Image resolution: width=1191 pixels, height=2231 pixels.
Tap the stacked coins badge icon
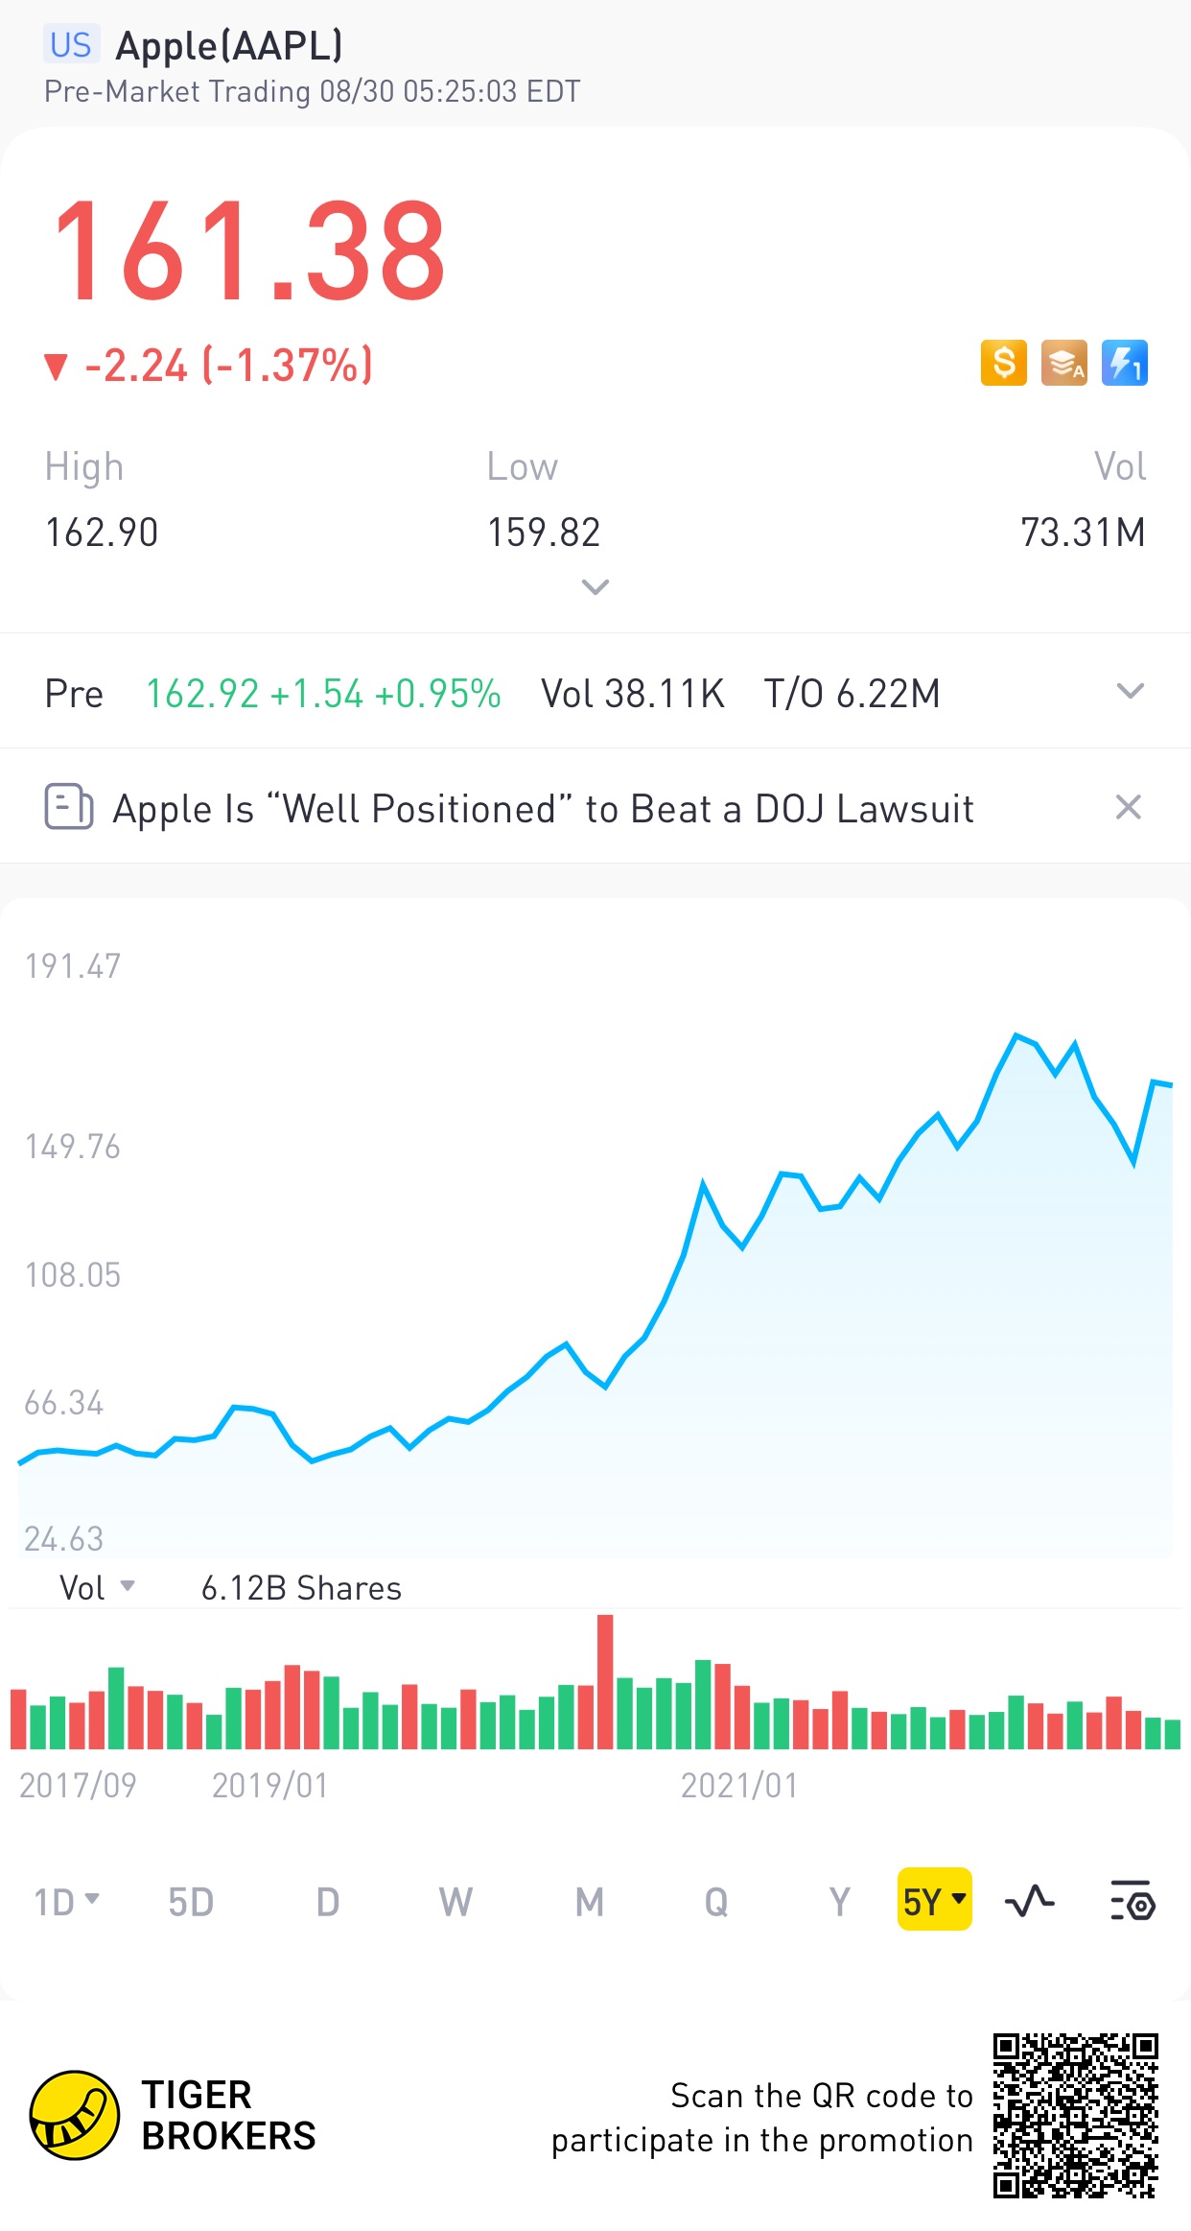1063,364
